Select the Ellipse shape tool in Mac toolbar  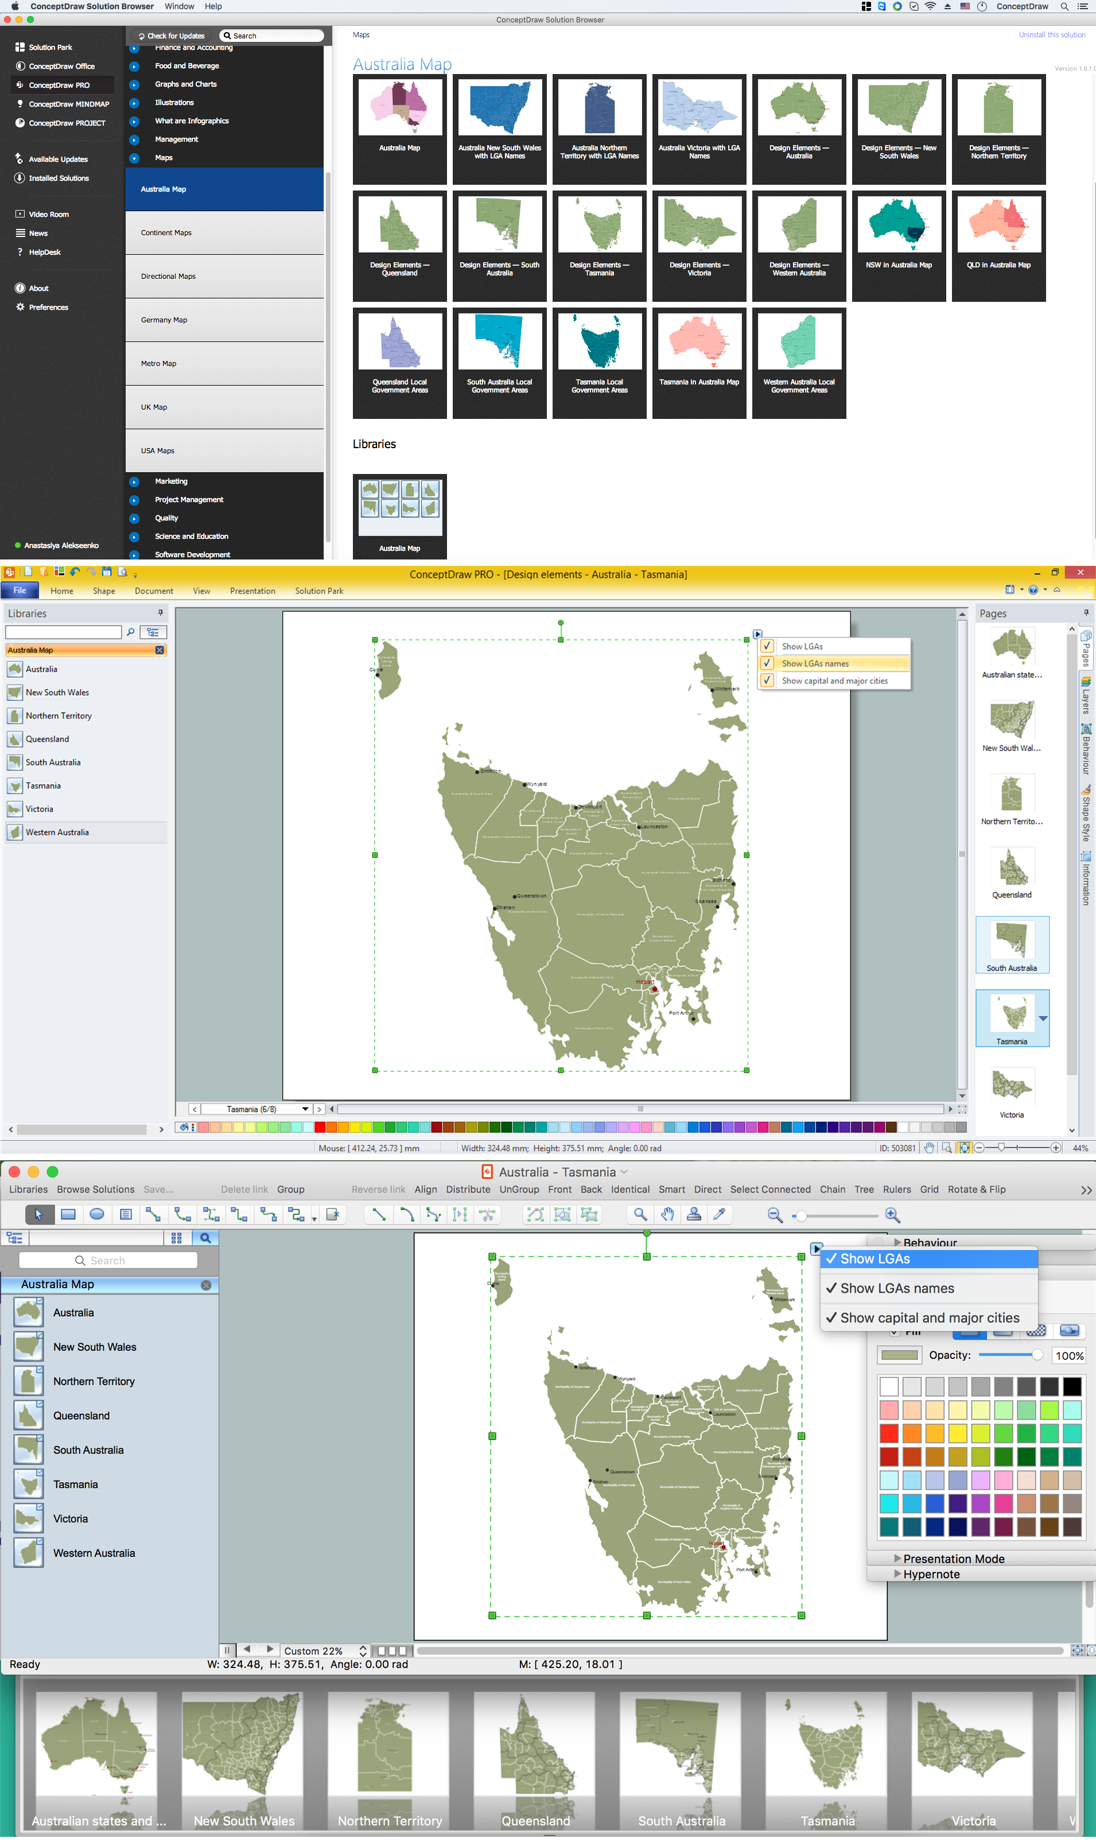[x=97, y=1214]
